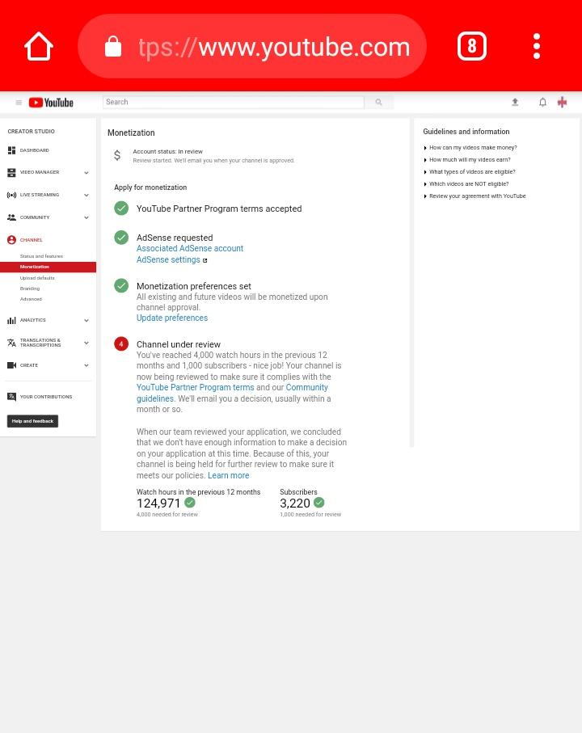Click the Live Streaming sidebar icon
This screenshot has width=582, height=733.
pos(11,195)
